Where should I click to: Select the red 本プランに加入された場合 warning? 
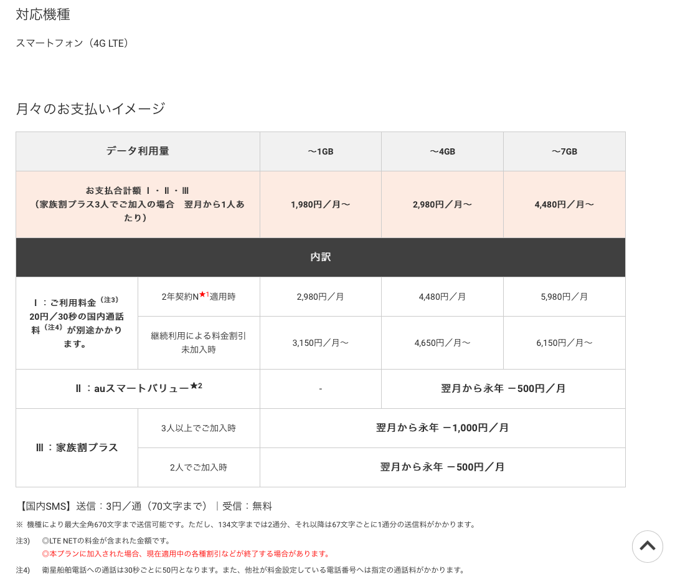[186, 554]
